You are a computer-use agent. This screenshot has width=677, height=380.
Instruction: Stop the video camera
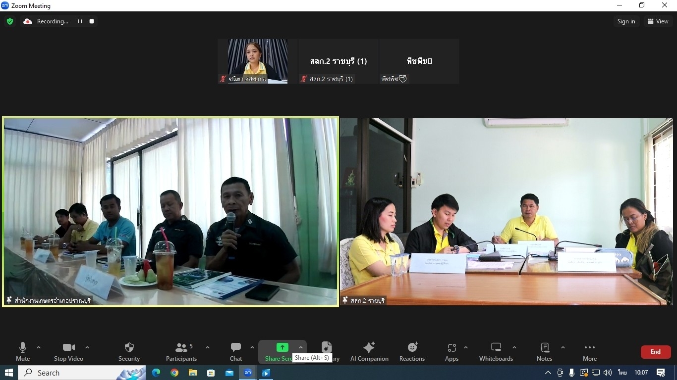pyautogui.click(x=68, y=351)
